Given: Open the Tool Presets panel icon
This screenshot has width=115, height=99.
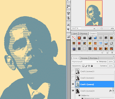Looking at the screenshot, I should pyautogui.click(x=68, y=6).
